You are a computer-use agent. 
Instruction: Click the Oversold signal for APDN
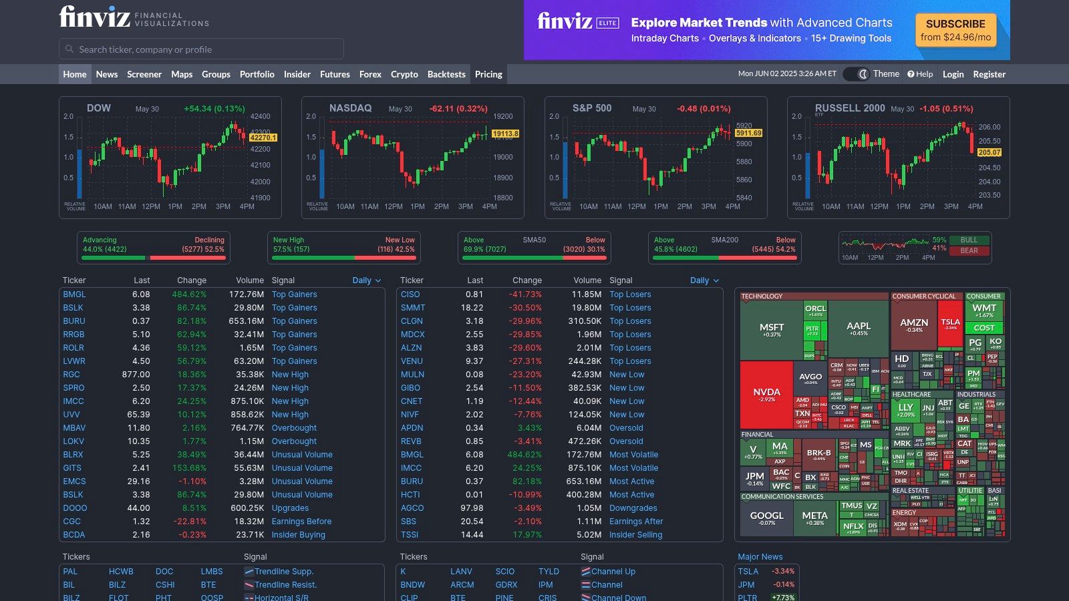[626, 428]
